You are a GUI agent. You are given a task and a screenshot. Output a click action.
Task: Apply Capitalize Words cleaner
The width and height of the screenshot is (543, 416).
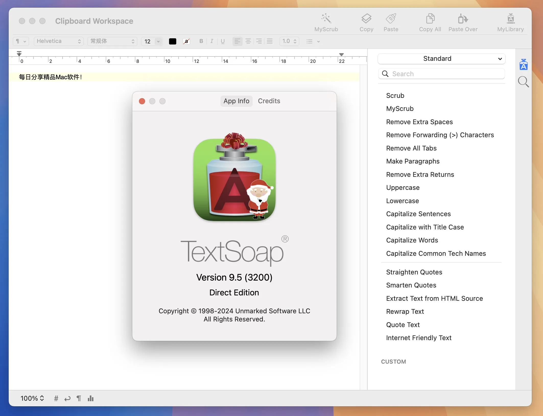412,240
